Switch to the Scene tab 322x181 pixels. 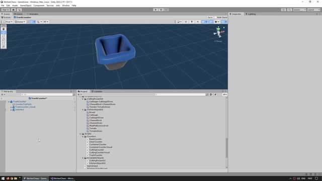click(x=6, y=14)
